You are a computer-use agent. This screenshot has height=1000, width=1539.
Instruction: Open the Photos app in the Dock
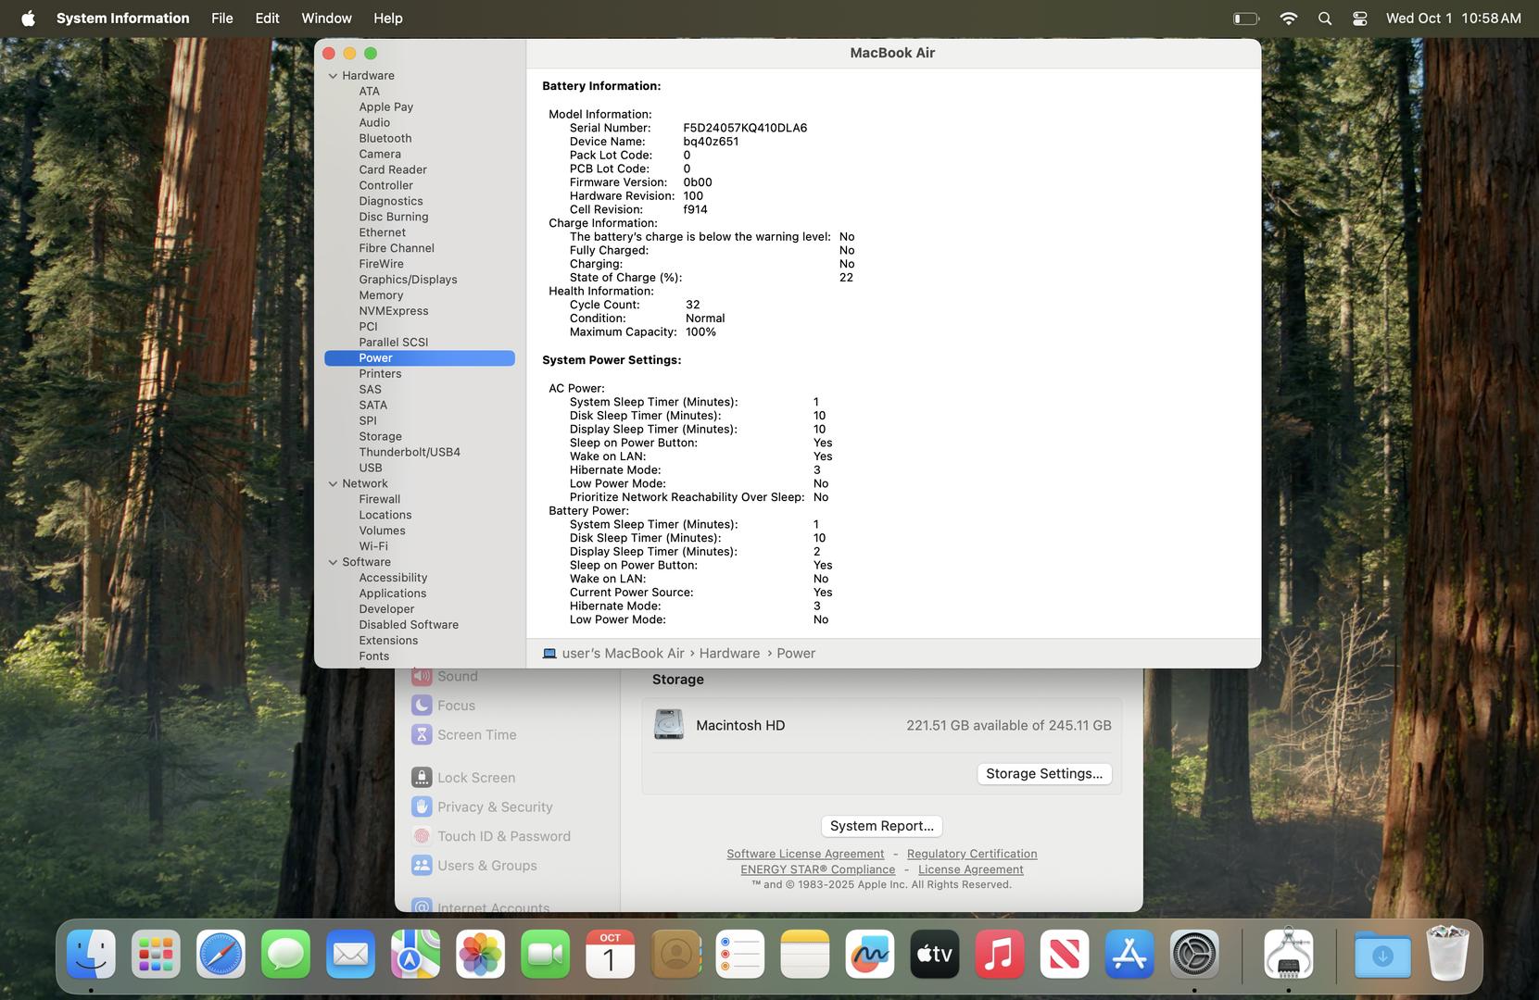coord(480,955)
